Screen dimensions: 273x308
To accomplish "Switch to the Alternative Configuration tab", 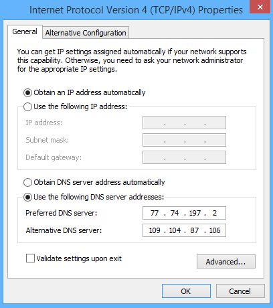I will tap(86, 33).
